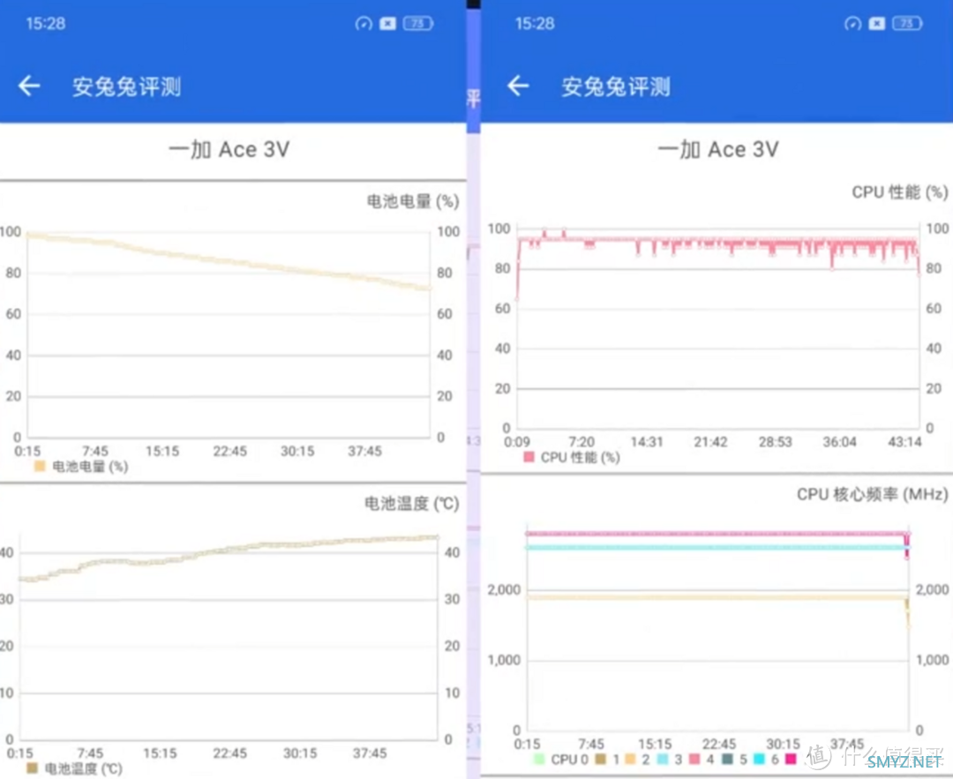Tap the back arrow in the left screen
The height and width of the screenshot is (779, 953).
[29, 86]
